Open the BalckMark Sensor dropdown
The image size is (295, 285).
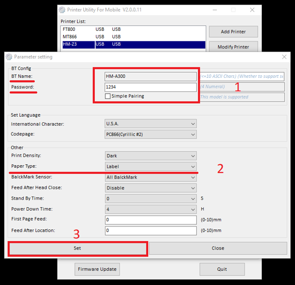[150, 177]
